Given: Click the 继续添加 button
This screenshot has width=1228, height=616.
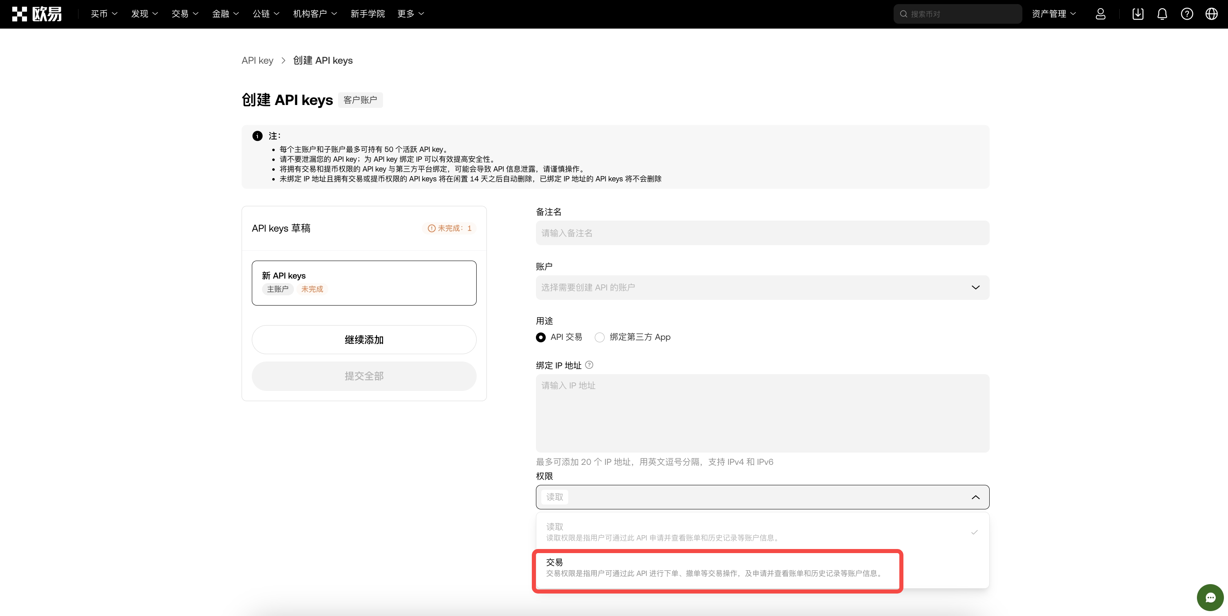Looking at the screenshot, I should click(363, 339).
